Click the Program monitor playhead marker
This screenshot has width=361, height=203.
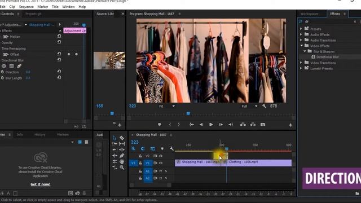tap(188, 113)
